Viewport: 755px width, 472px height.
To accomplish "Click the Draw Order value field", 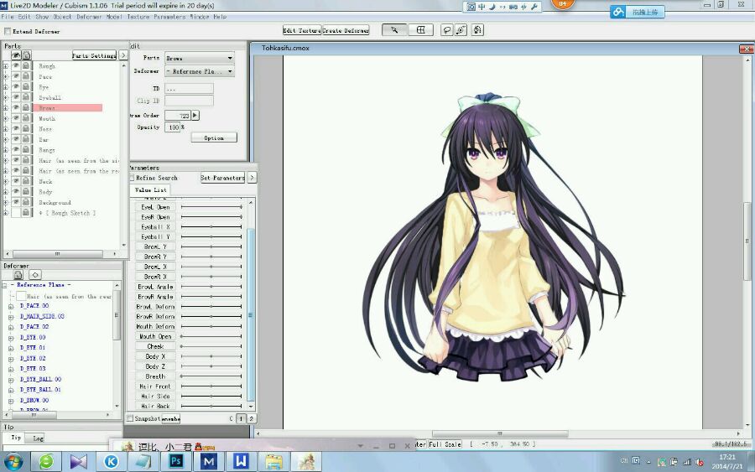I will 178,116.
